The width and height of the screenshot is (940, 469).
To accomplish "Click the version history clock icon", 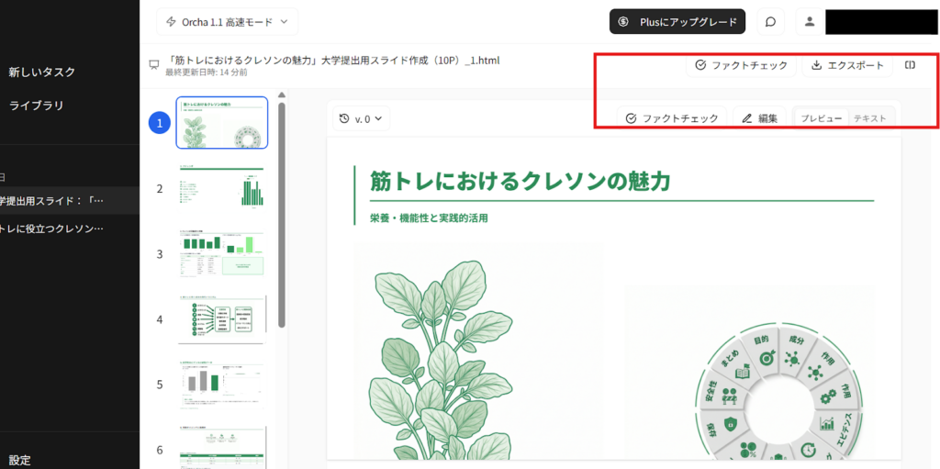I will (x=344, y=118).
